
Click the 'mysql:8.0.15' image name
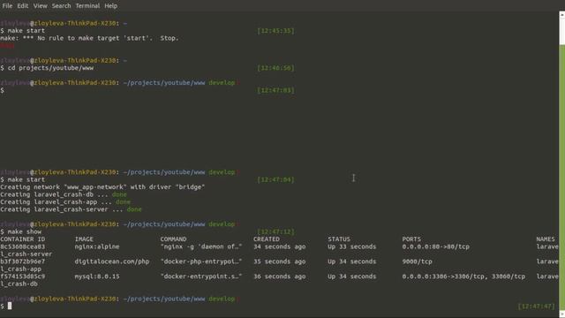97,276
